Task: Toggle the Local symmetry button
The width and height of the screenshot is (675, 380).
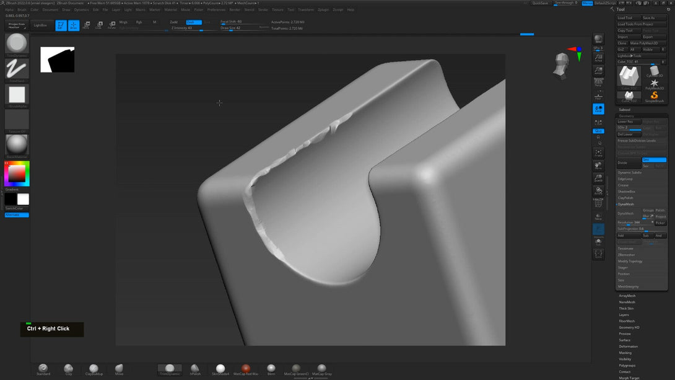Action: pyautogui.click(x=598, y=108)
